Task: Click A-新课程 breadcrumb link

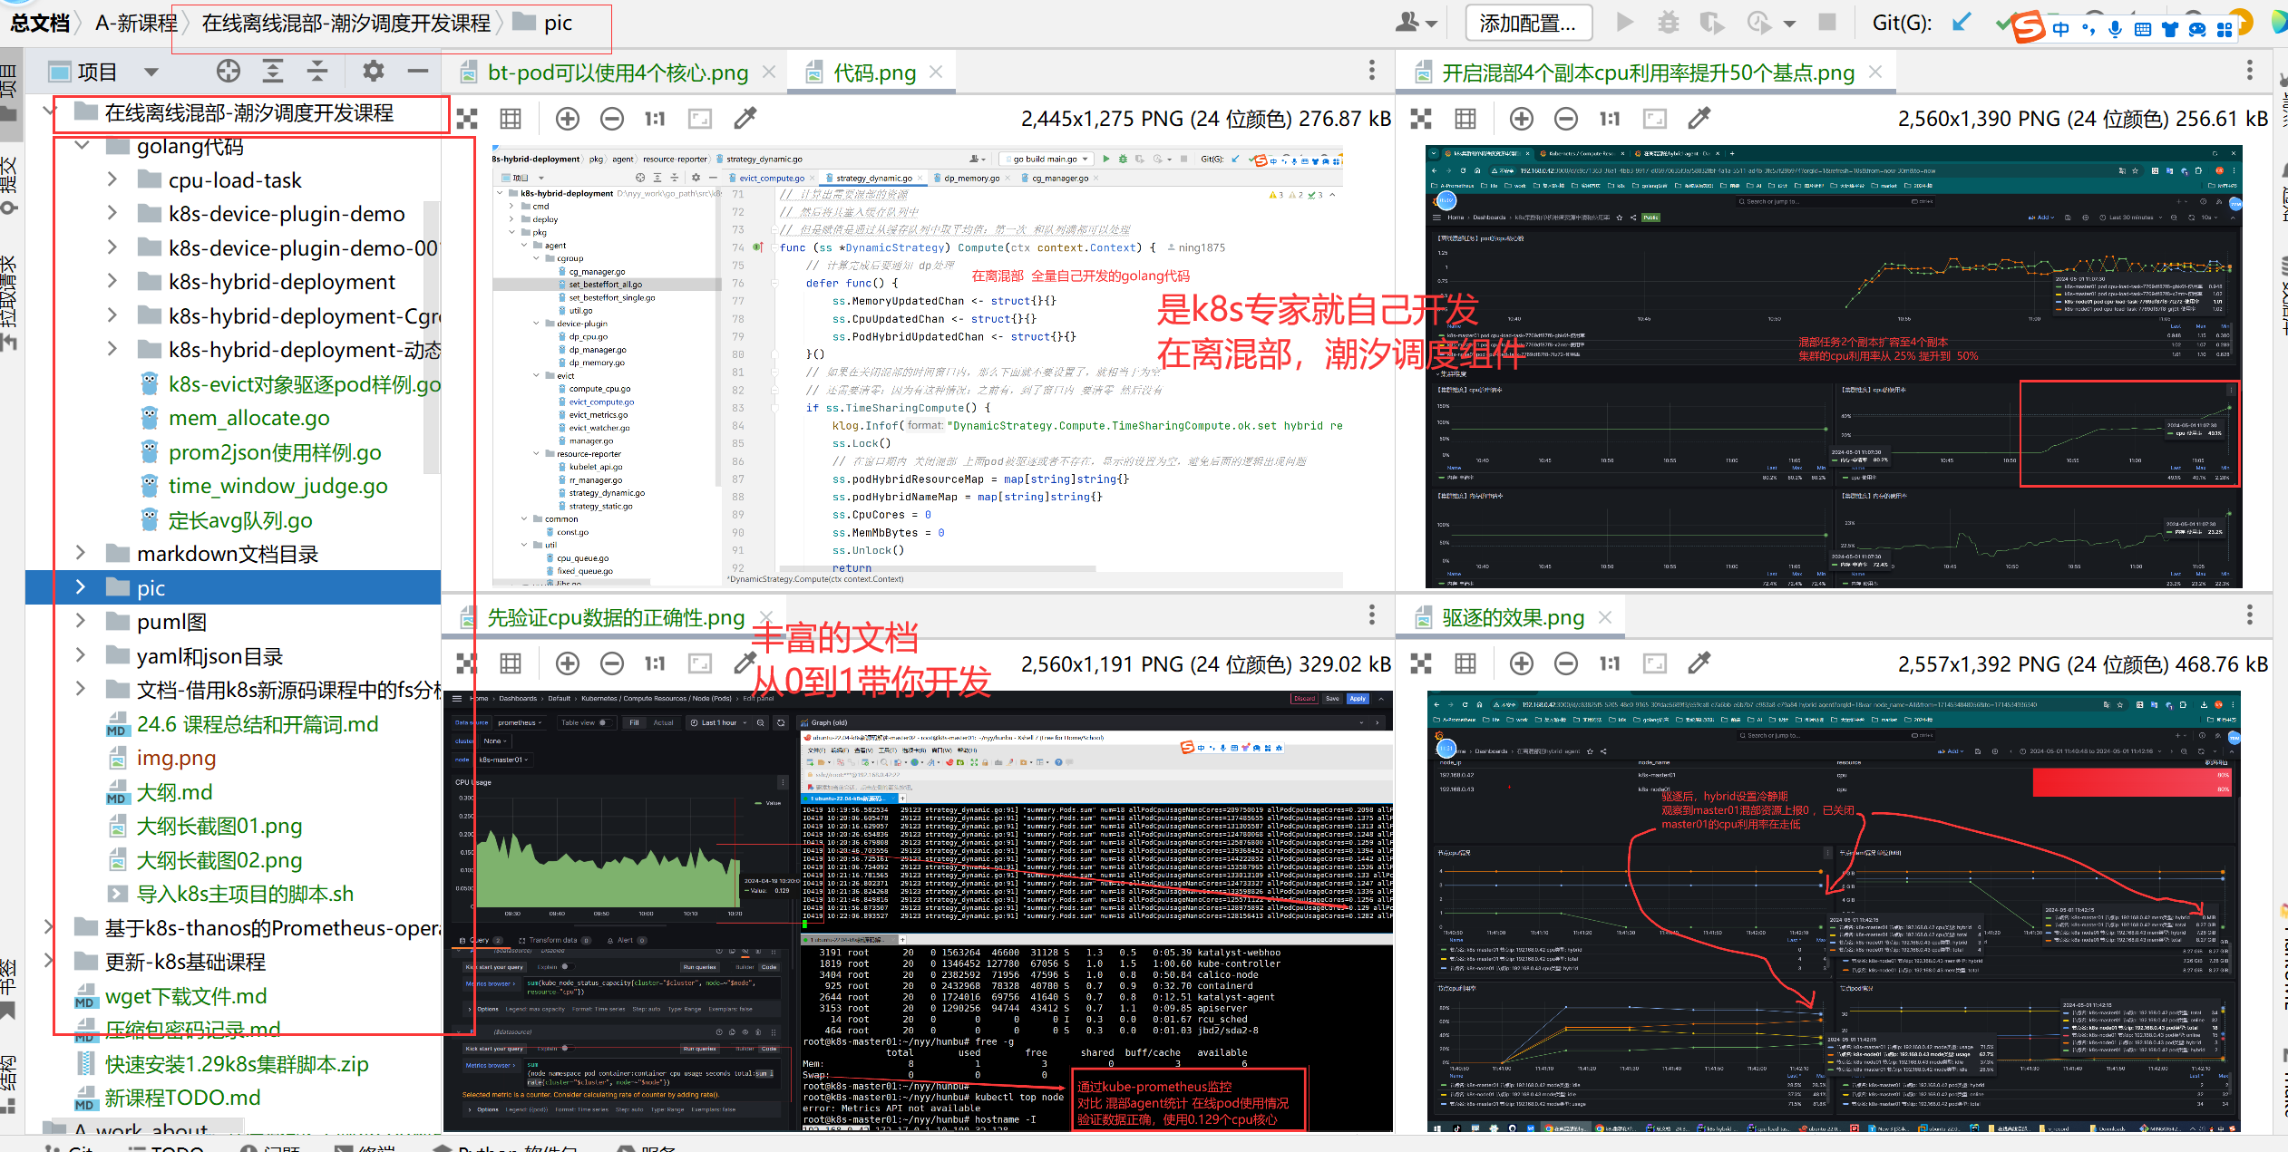Action: tap(136, 23)
